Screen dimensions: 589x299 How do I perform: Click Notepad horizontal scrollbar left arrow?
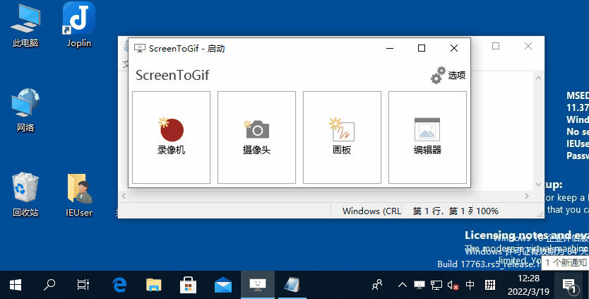click(124, 196)
